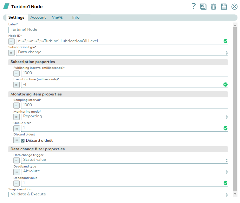Screen dimensions: 240x203
Task: Toggle expression button for Deadband type
Action: [16, 172]
